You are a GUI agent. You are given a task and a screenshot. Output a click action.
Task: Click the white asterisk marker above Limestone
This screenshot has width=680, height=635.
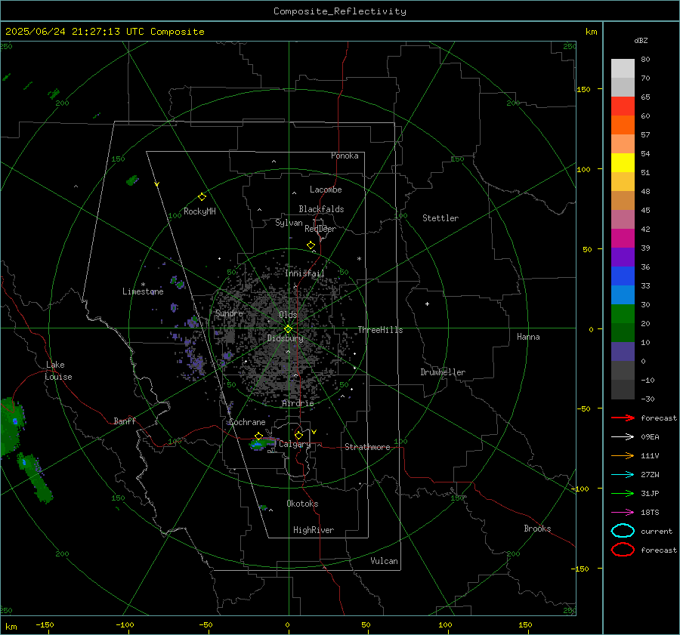click(x=143, y=285)
